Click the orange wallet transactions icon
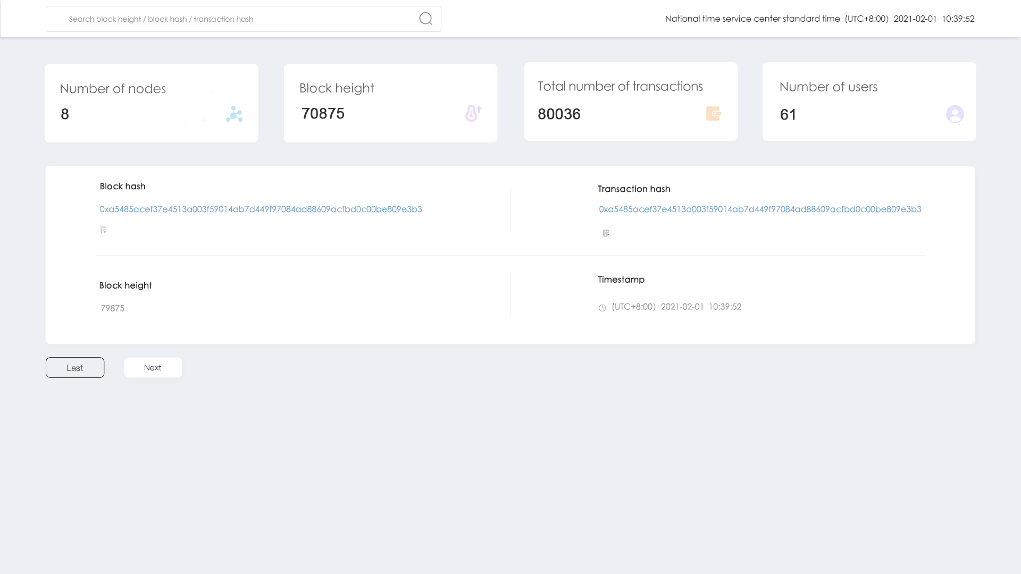Viewport: 1021px width, 574px height. point(713,113)
